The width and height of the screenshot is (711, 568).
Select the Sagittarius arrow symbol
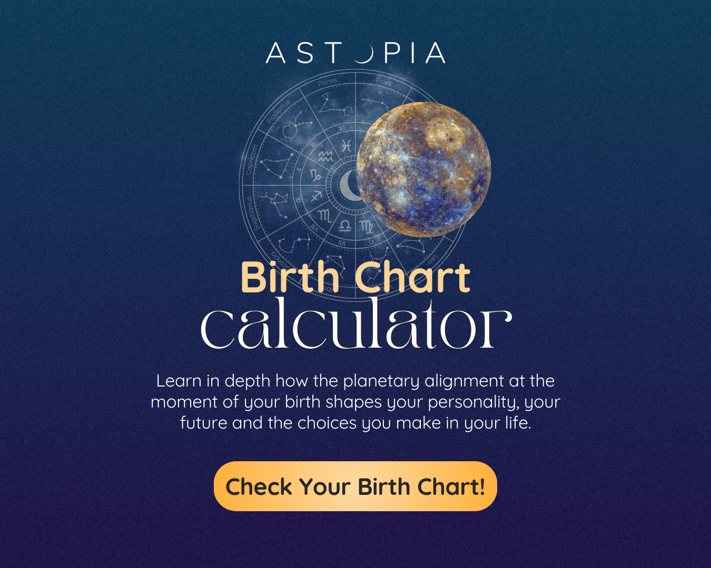(x=315, y=197)
